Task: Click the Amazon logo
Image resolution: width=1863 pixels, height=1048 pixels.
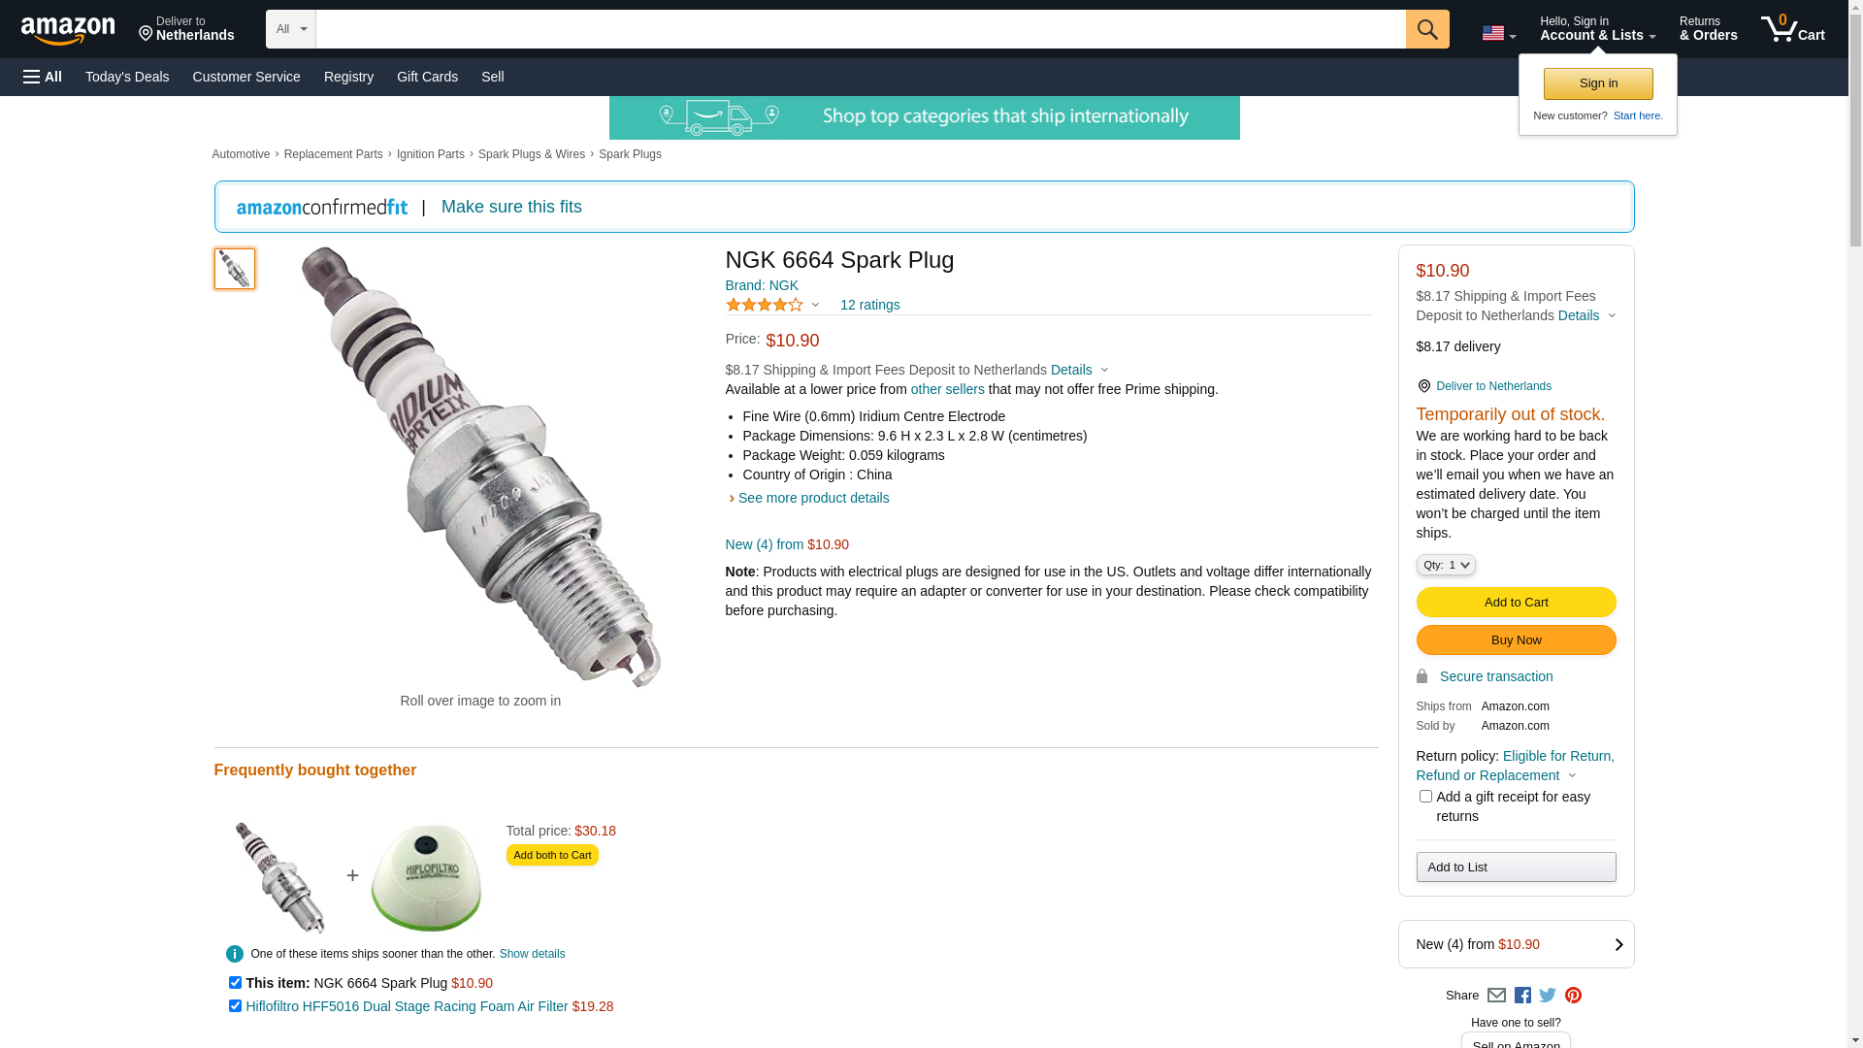Action: click(68, 30)
